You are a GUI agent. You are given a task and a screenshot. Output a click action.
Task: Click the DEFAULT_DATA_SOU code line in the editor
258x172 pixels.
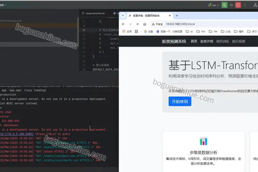point(105,70)
